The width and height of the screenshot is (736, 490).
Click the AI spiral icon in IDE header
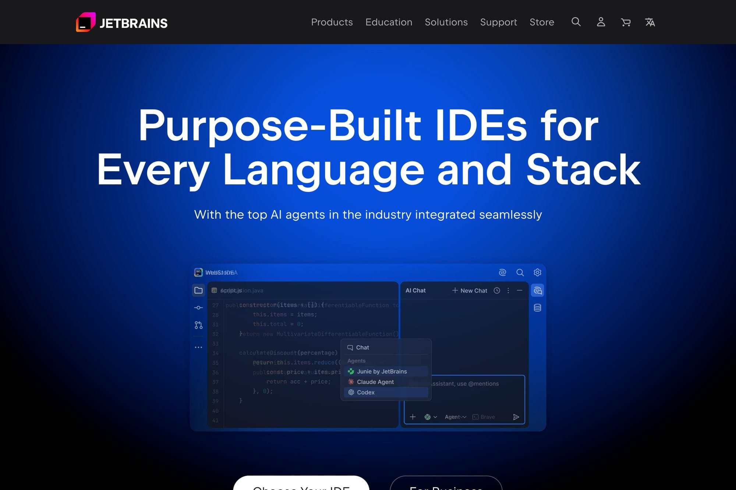(x=502, y=272)
